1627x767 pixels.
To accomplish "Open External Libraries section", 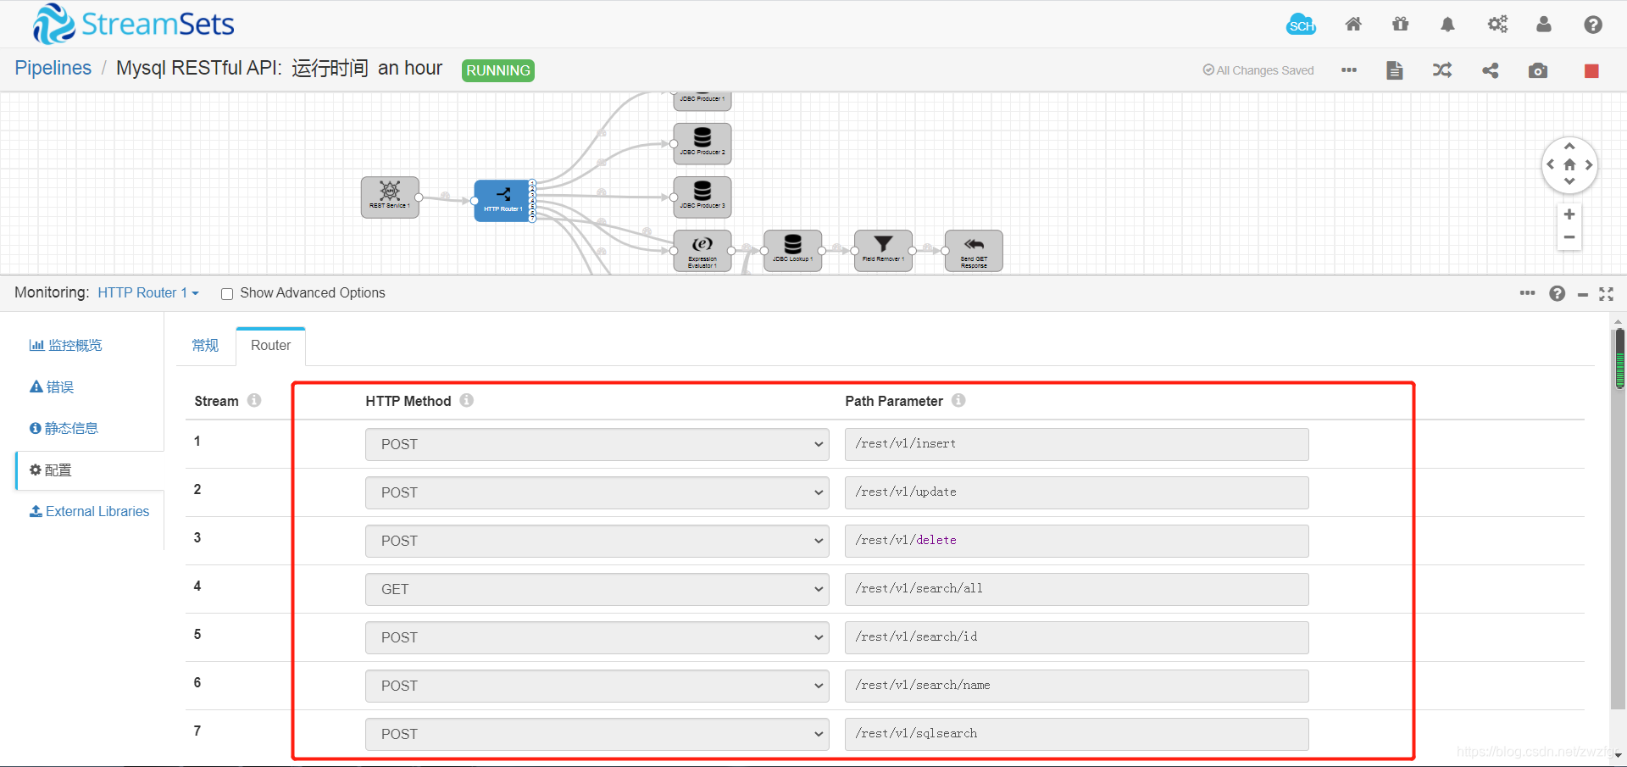I will pyautogui.click(x=90, y=511).
